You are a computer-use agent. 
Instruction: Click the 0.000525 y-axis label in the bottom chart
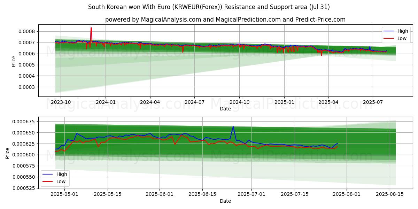pyautogui.click(x=23, y=188)
